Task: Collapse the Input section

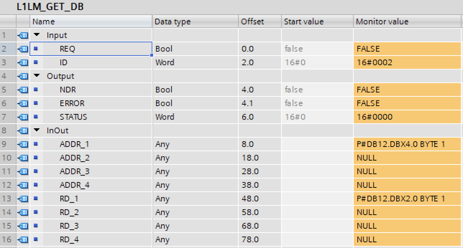Action: (x=36, y=35)
